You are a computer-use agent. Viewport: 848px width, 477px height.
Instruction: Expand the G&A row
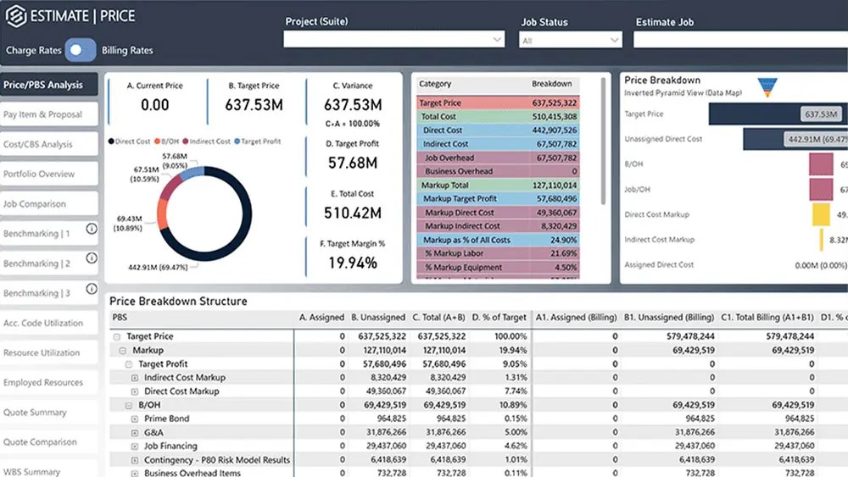(x=135, y=433)
